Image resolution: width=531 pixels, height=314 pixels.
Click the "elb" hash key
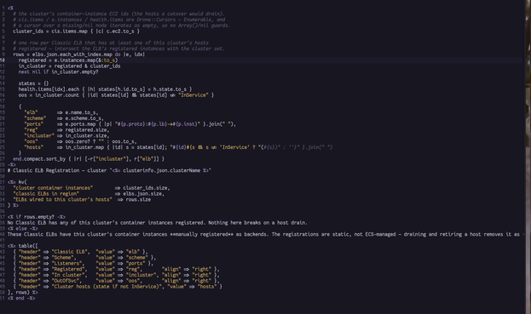(x=31, y=112)
